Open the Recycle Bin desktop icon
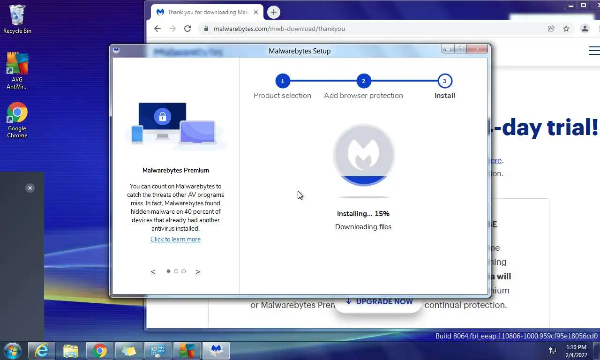Screen dimensions: 600x360 tap(17, 20)
